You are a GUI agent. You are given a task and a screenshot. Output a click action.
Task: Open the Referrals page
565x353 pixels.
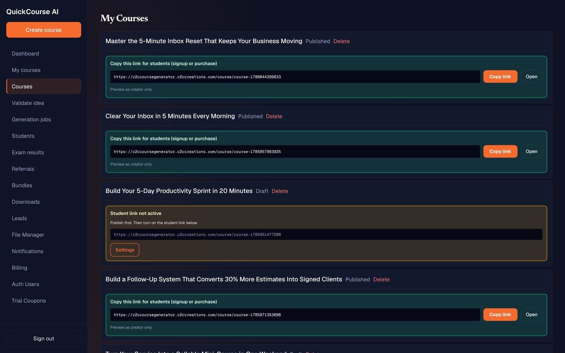click(44, 169)
